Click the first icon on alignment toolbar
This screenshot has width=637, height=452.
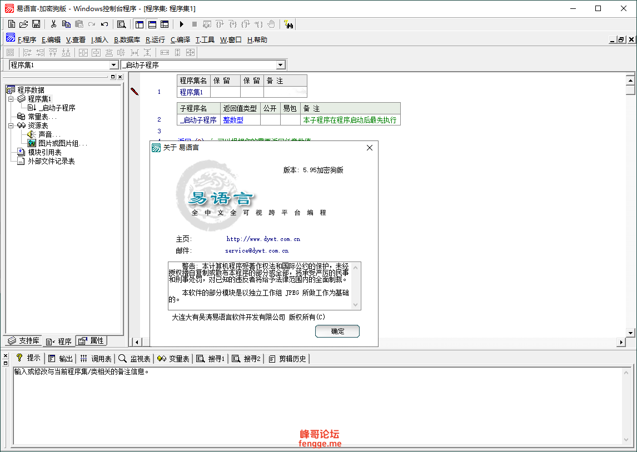pyautogui.click(x=11, y=52)
